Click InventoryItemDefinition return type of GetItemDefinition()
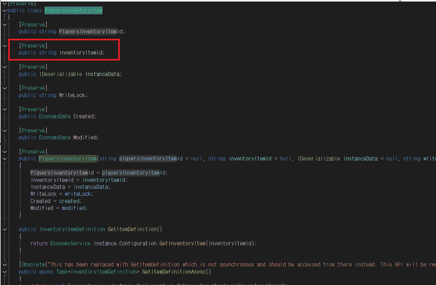436x285 pixels. point(72,229)
